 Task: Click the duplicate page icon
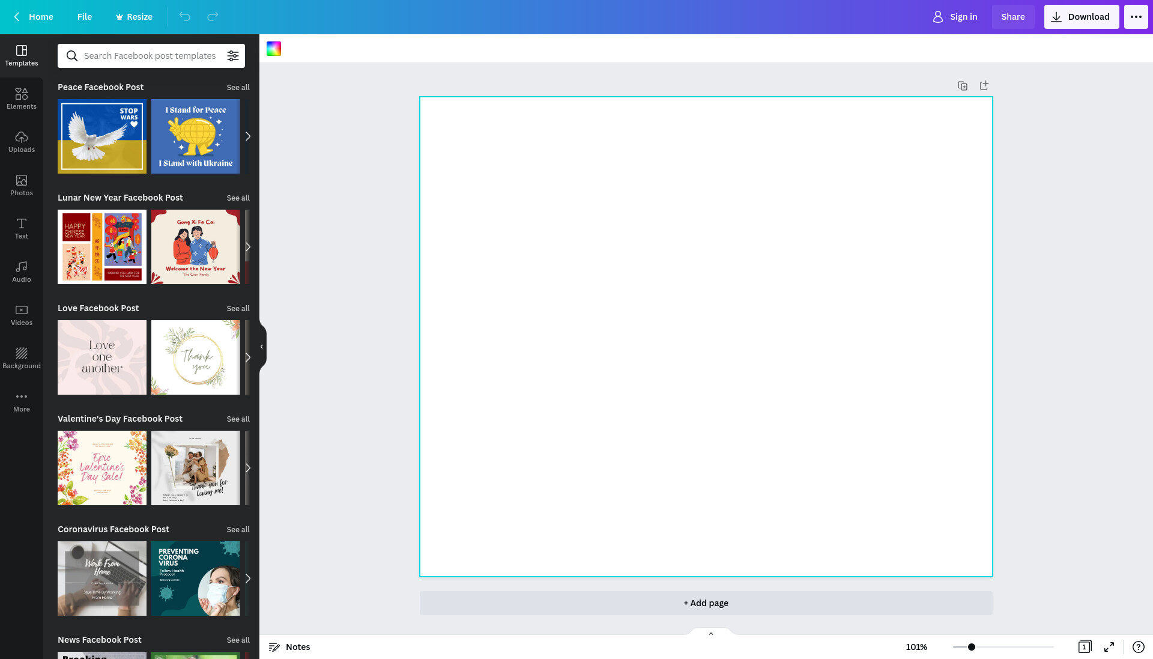pos(963,86)
